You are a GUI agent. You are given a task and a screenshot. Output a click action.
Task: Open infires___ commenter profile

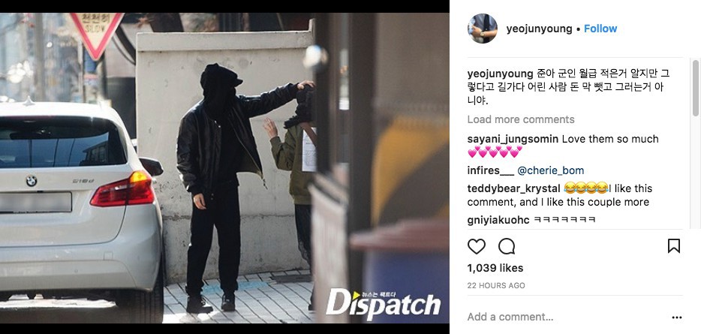491,171
